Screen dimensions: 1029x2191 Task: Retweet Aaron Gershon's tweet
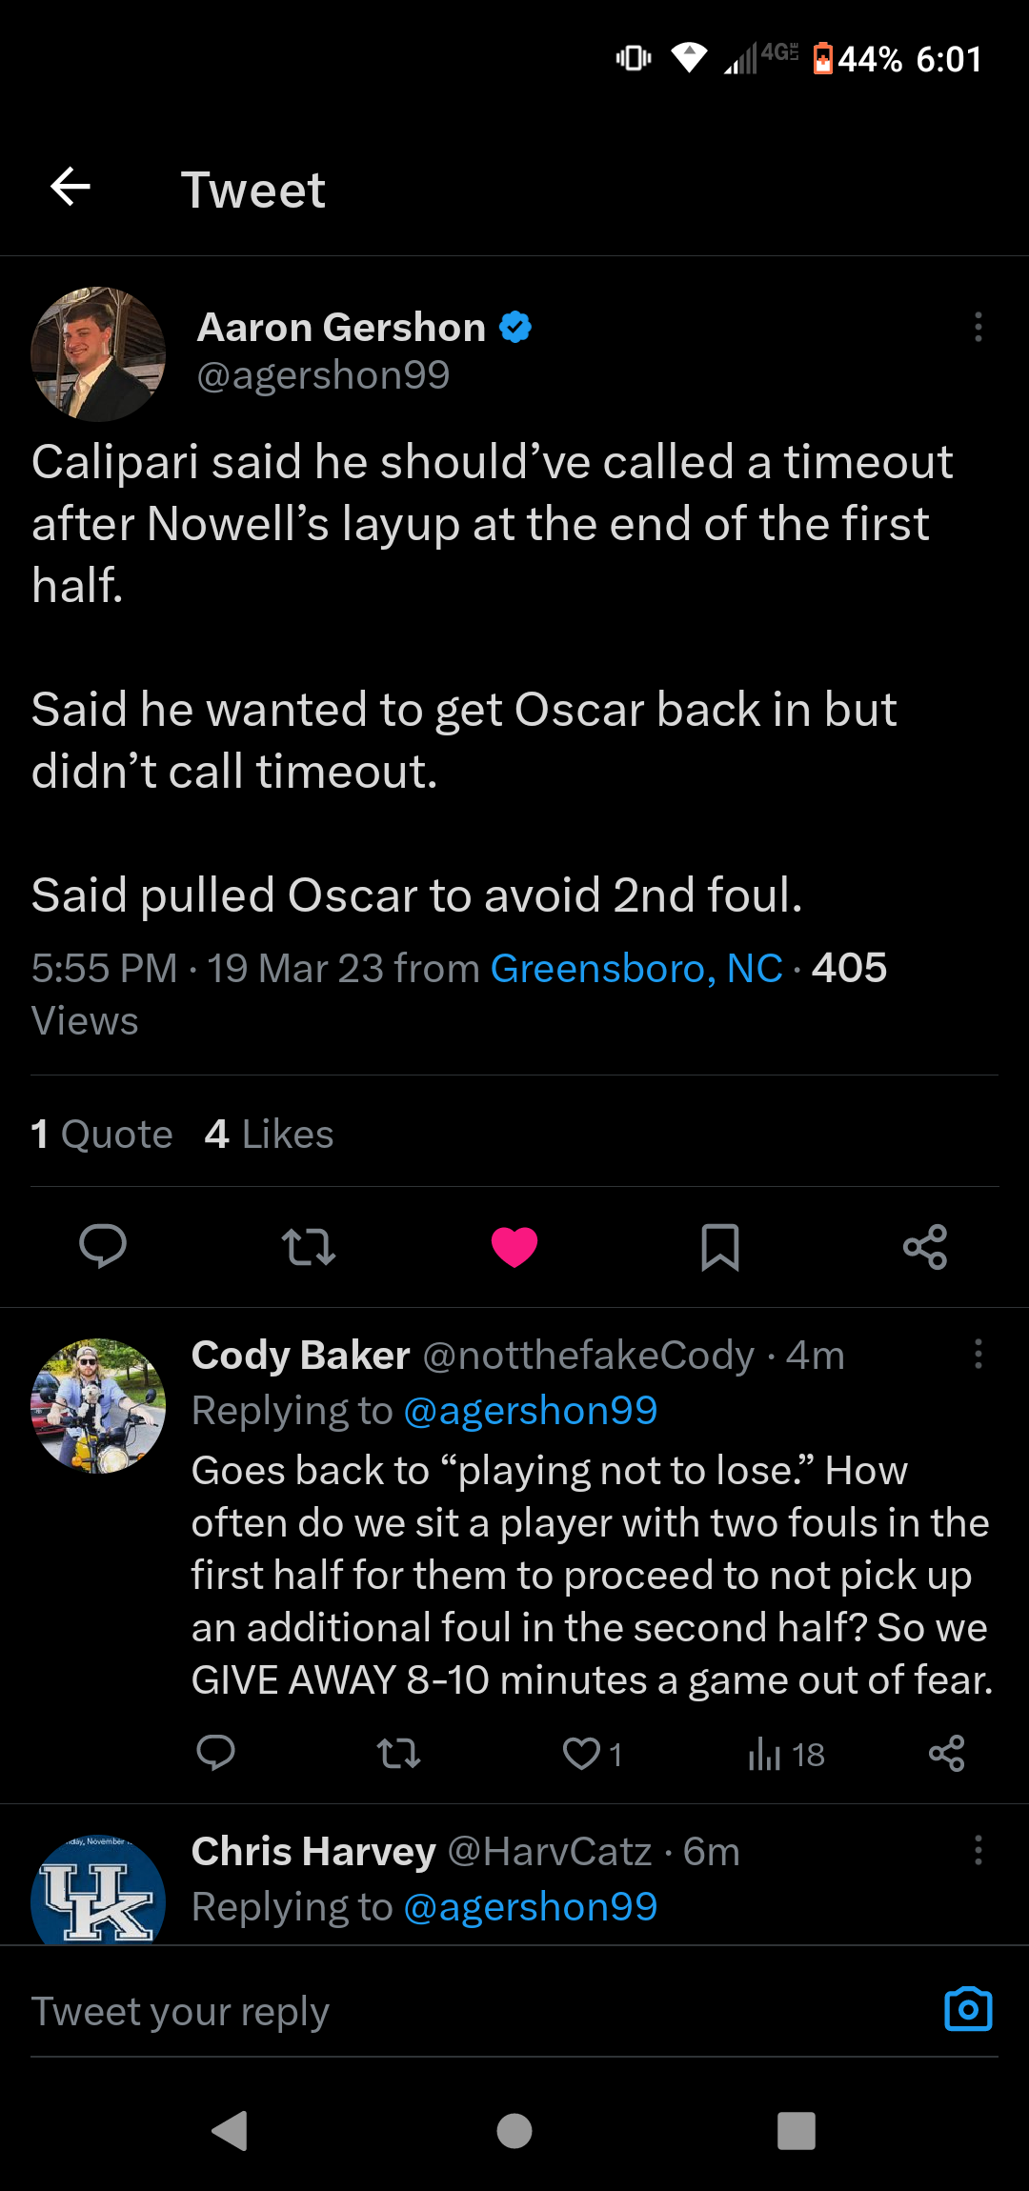(x=309, y=1246)
